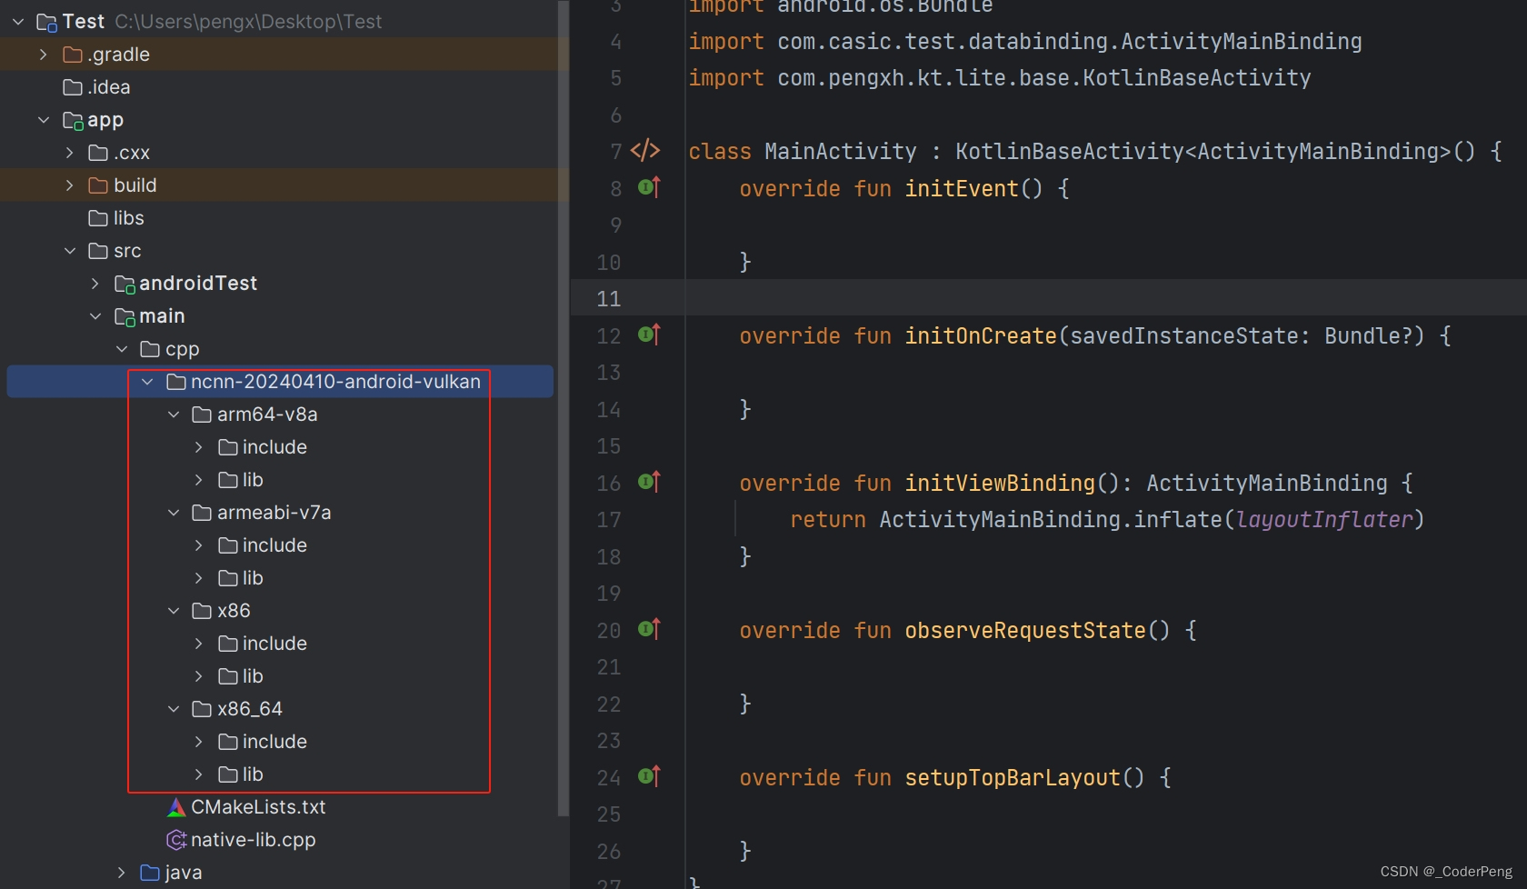
Task: Collapse the x86 folder chevron
Action: point(174,611)
